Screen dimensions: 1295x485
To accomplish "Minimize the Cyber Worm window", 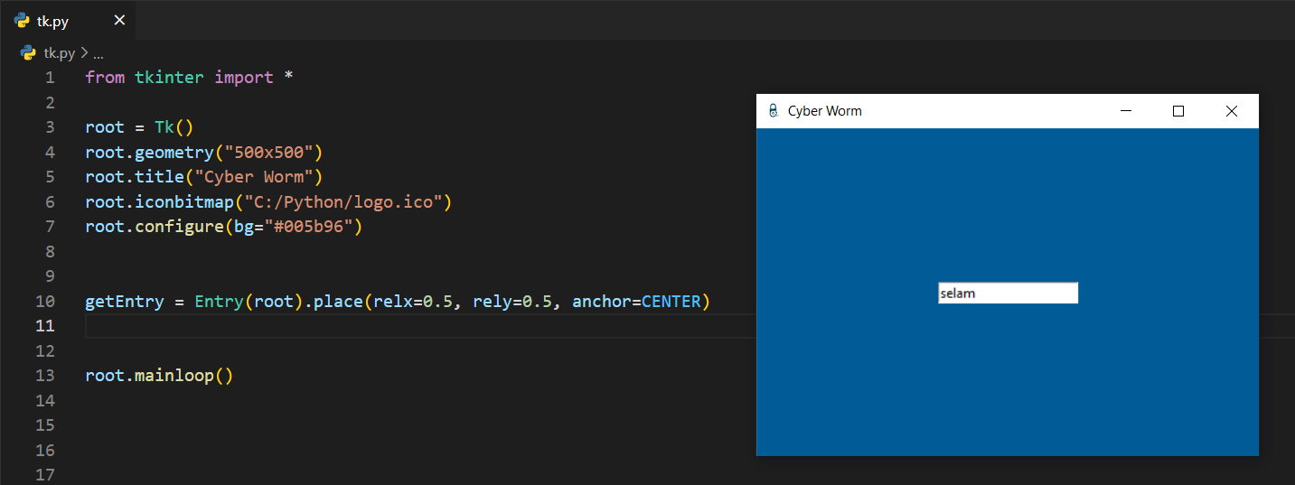I will (1126, 111).
